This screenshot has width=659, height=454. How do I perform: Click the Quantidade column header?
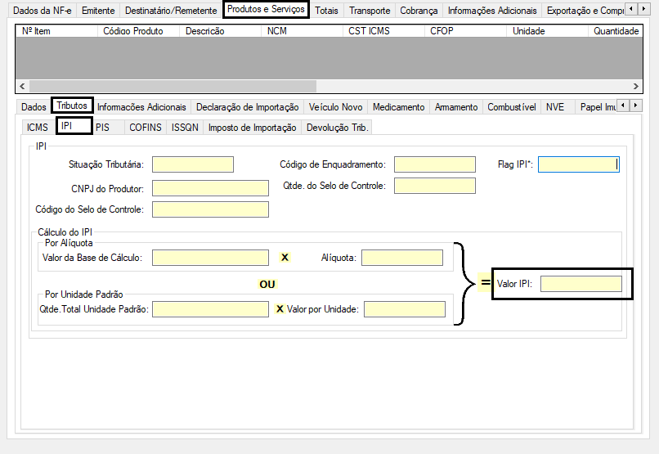[616, 31]
